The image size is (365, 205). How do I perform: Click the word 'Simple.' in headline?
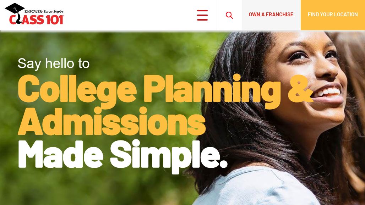pos(168,155)
